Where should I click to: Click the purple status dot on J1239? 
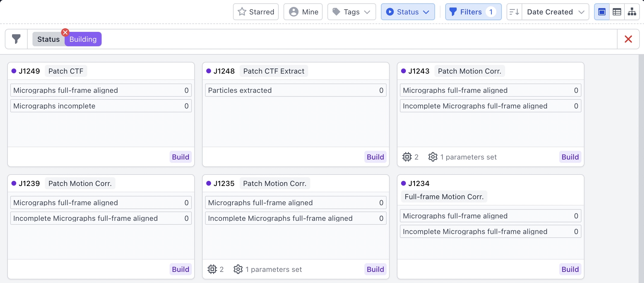coord(14,184)
